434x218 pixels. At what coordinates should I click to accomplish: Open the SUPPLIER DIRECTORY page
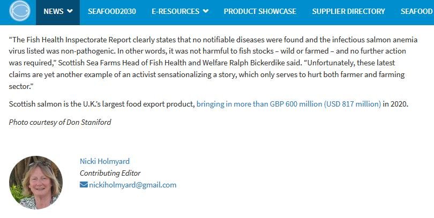click(x=348, y=11)
